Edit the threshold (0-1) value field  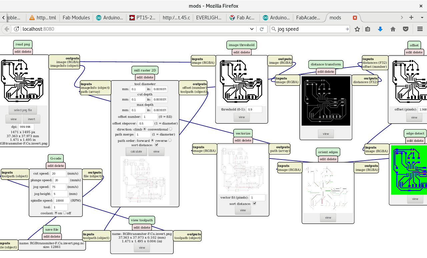[x=255, y=109]
